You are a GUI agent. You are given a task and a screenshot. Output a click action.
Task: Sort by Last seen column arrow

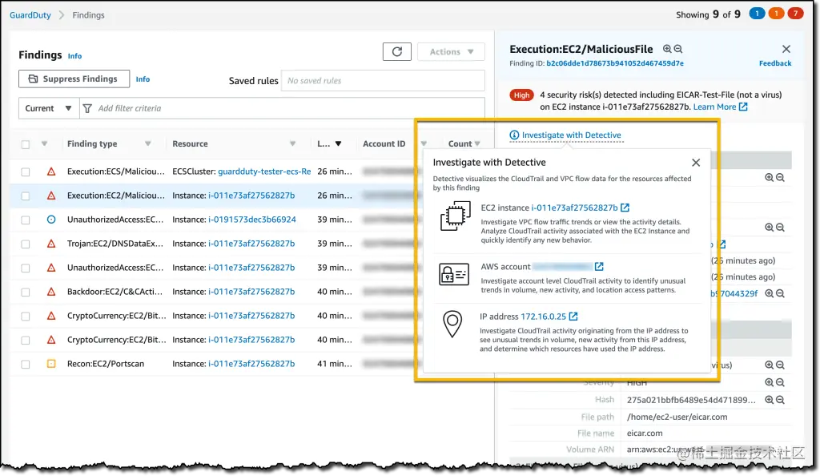point(339,144)
